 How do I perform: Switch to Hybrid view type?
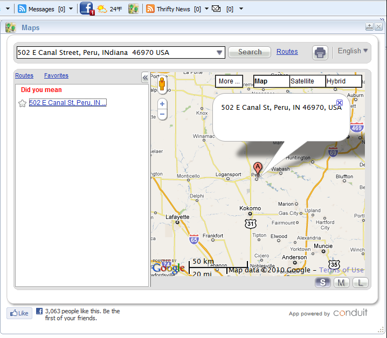[344, 81]
